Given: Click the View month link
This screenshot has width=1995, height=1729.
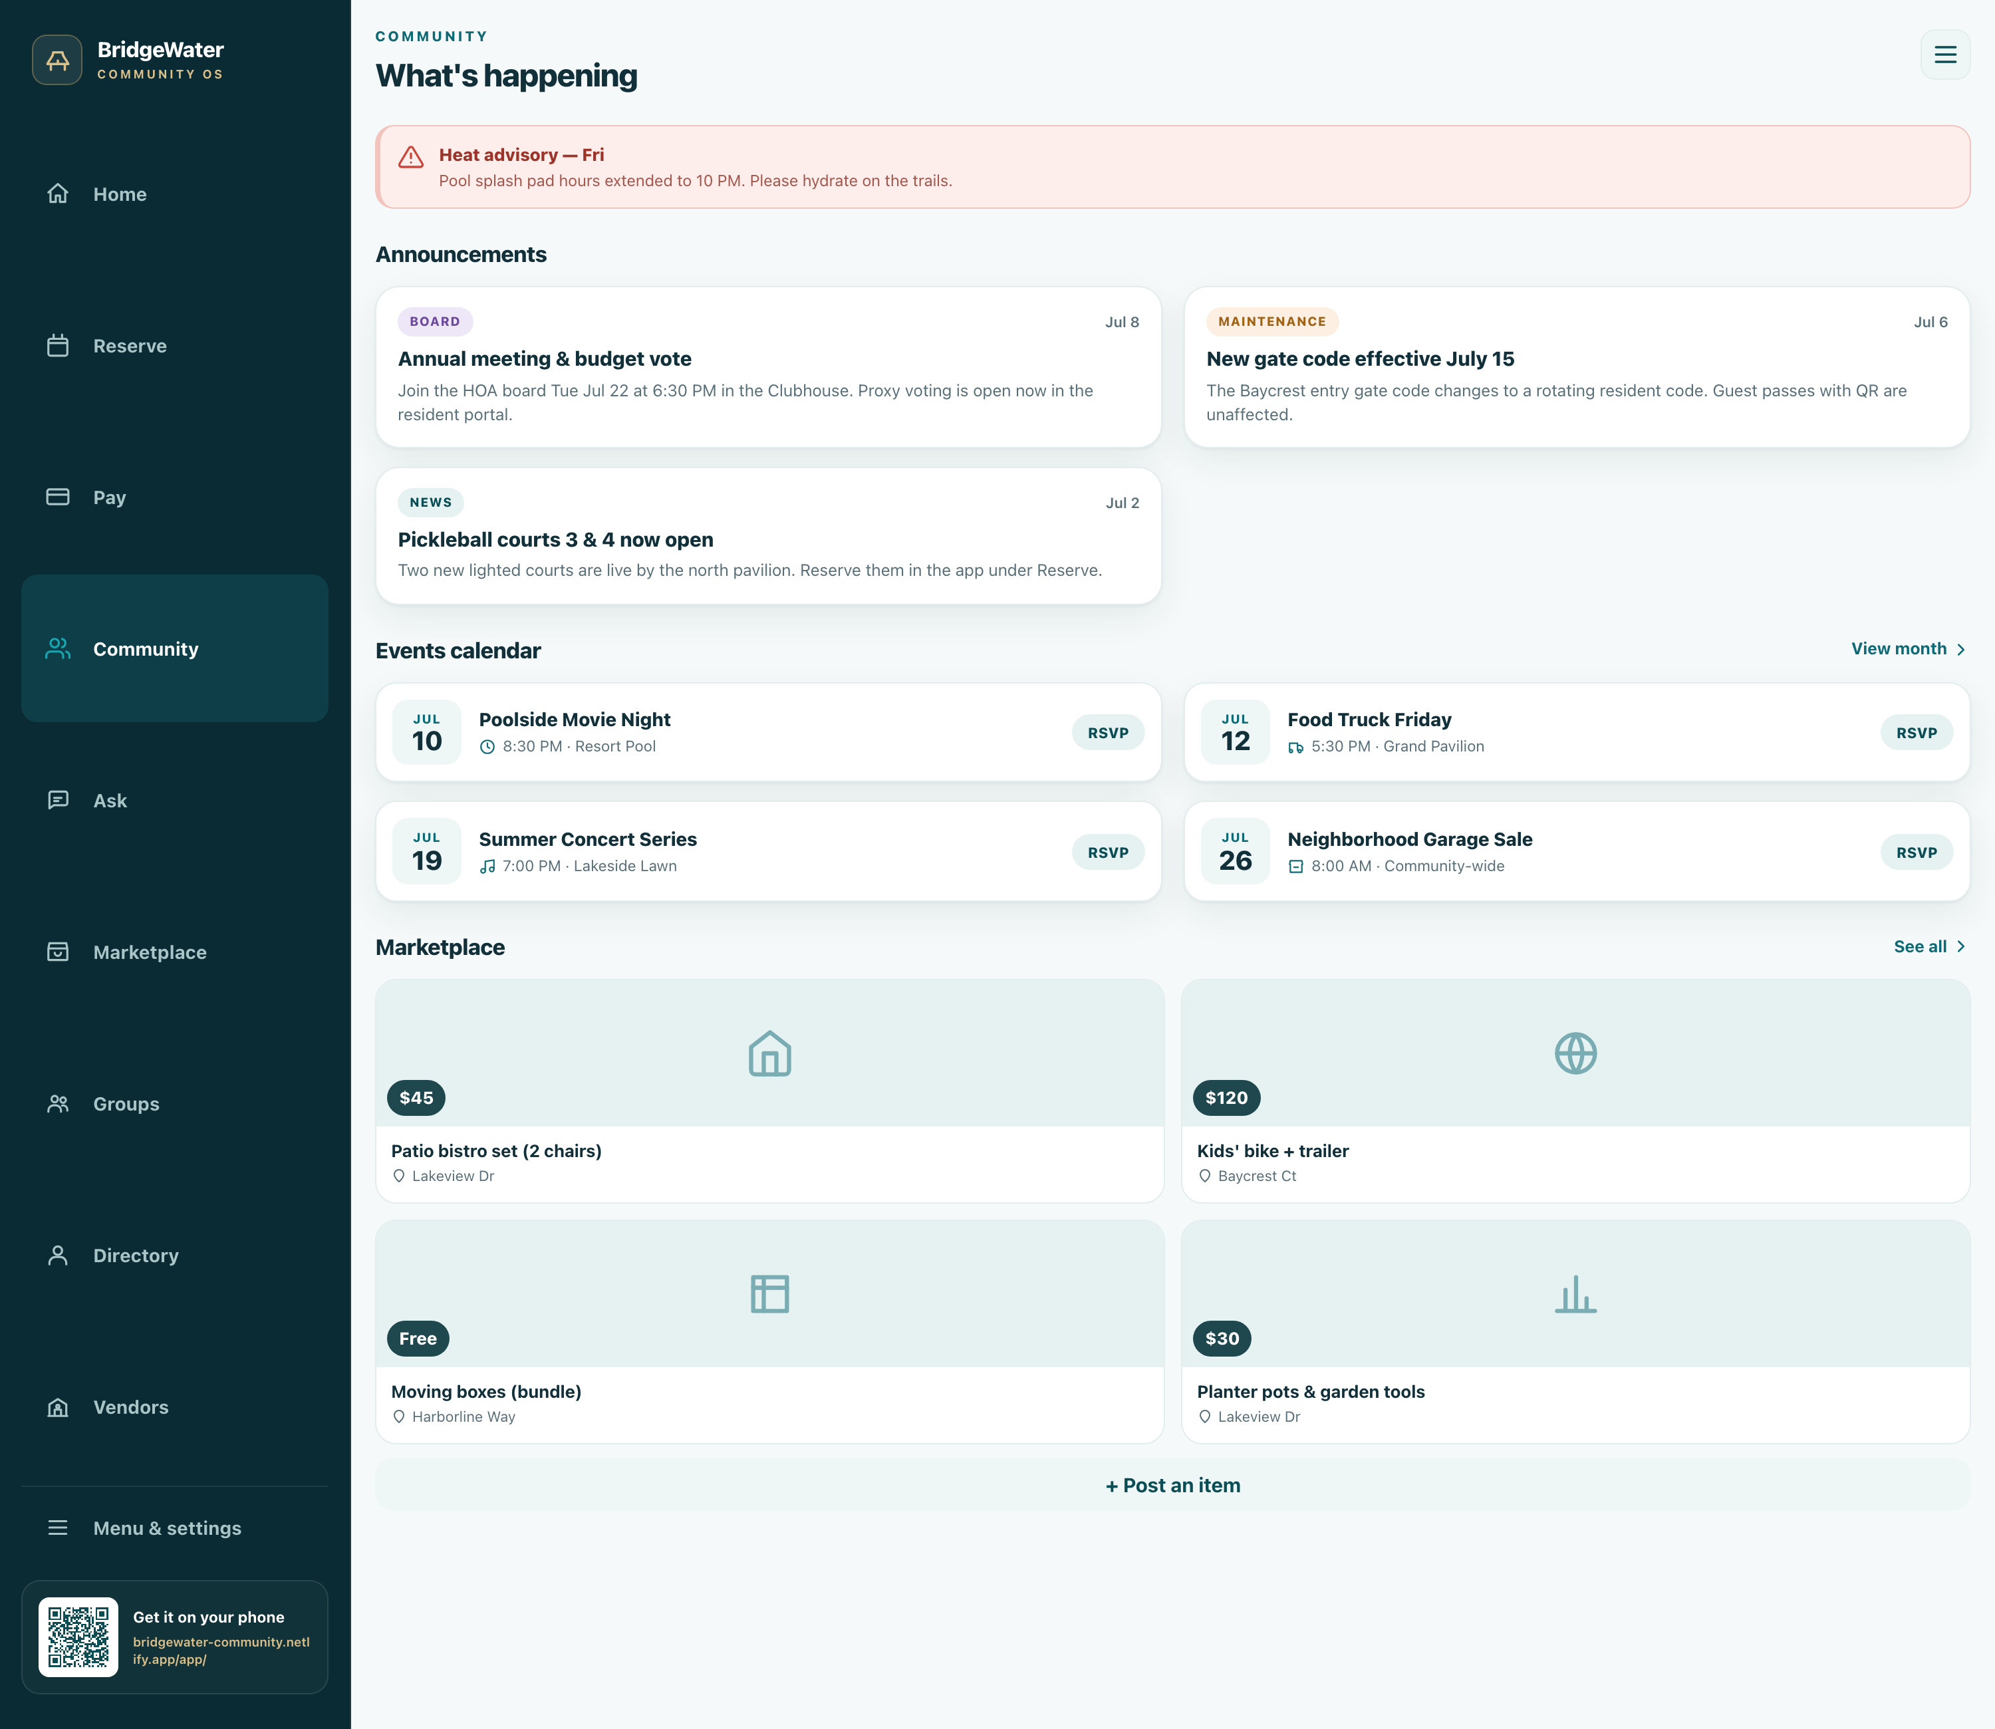Looking at the screenshot, I should click(1908, 648).
